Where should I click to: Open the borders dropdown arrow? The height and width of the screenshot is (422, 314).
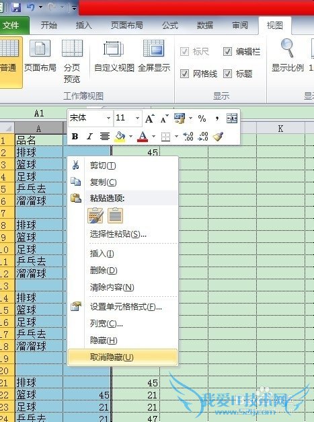pyautogui.click(x=176, y=137)
